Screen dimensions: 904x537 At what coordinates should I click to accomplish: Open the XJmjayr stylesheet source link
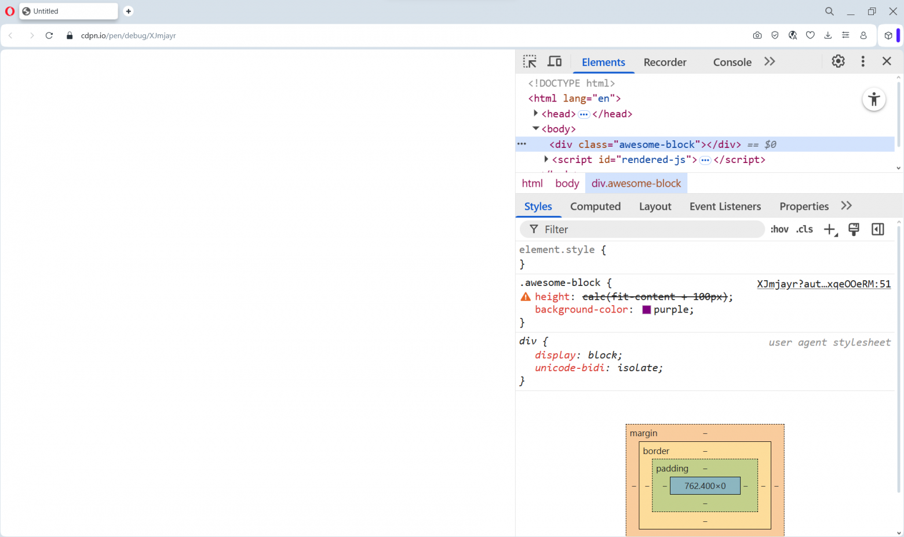[x=823, y=284]
